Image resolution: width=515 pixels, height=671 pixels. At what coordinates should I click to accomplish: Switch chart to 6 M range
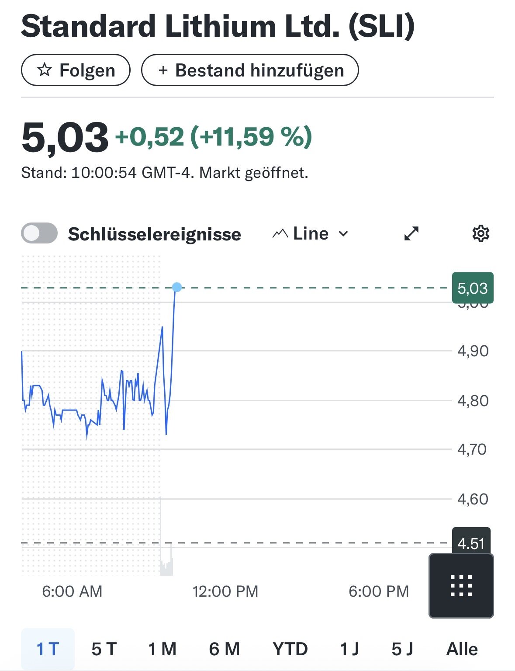224,649
